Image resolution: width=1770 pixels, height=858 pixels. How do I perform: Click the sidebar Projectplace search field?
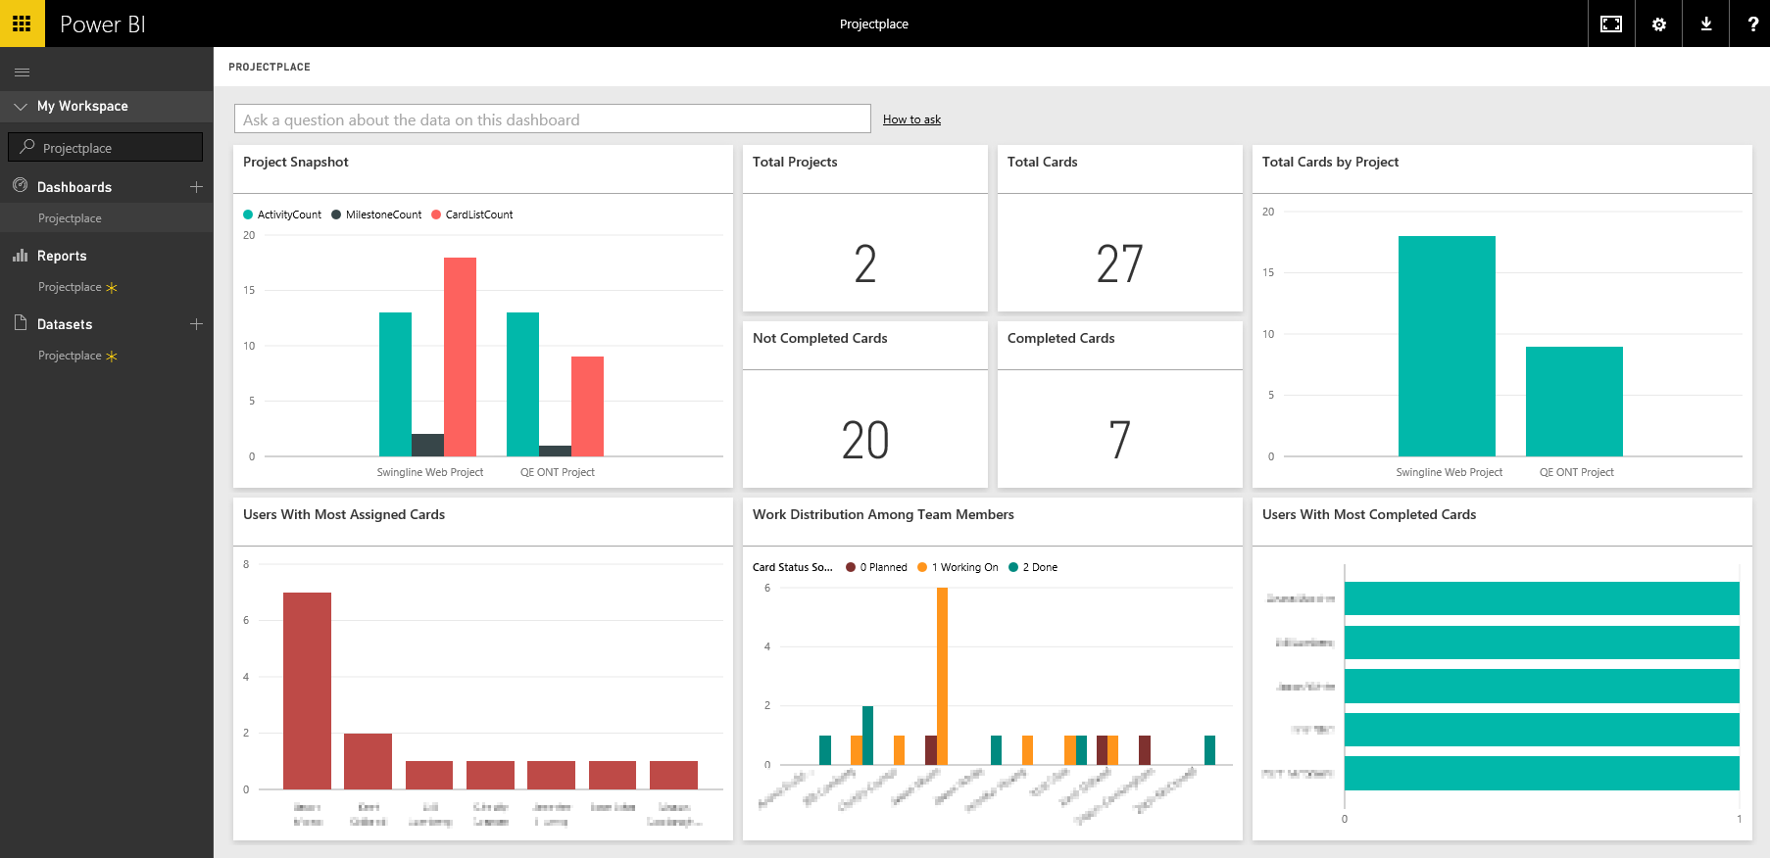(x=106, y=147)
